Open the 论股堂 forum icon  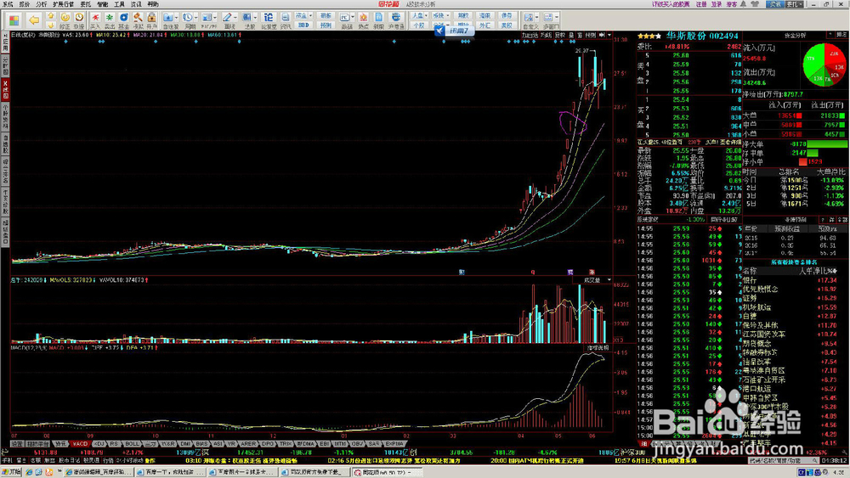click(x=269, y=20)
